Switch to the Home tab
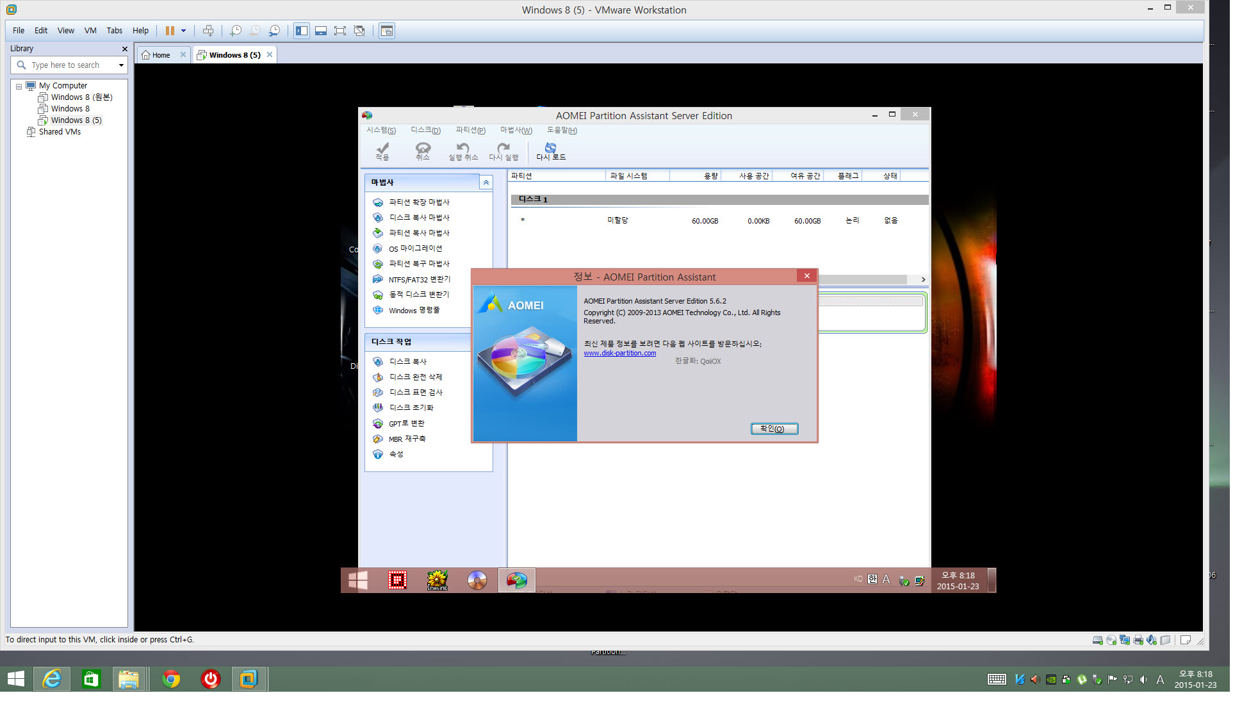1258x725 pixels. click(x=160, y=55)
